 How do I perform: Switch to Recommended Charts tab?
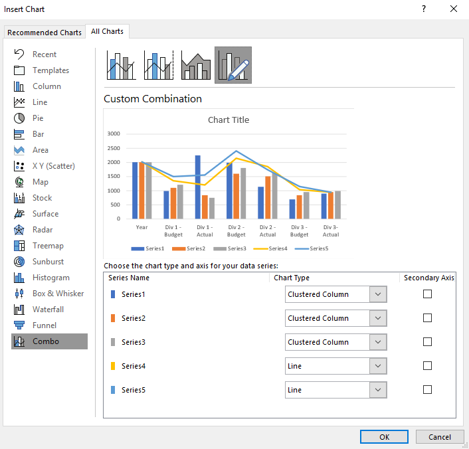(45, 33)
